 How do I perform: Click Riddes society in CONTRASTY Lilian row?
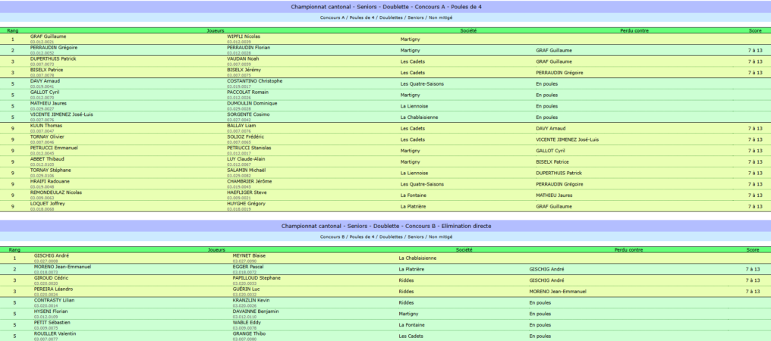click(x=406, y=303)
